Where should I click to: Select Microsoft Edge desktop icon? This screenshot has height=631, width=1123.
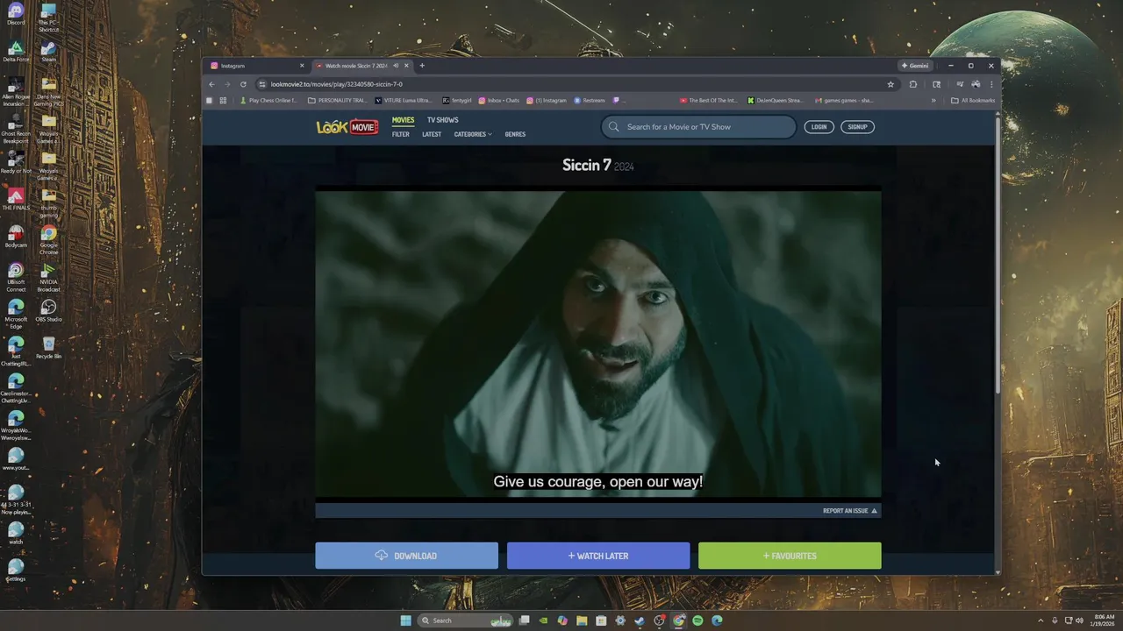click(x=16, y=315)
